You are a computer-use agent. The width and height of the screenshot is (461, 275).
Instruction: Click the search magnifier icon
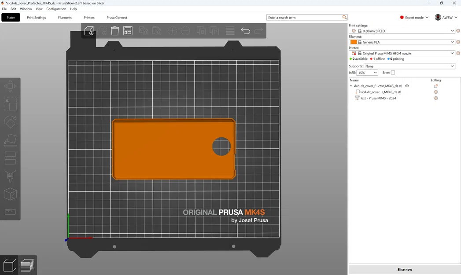(x=344, y=17)
